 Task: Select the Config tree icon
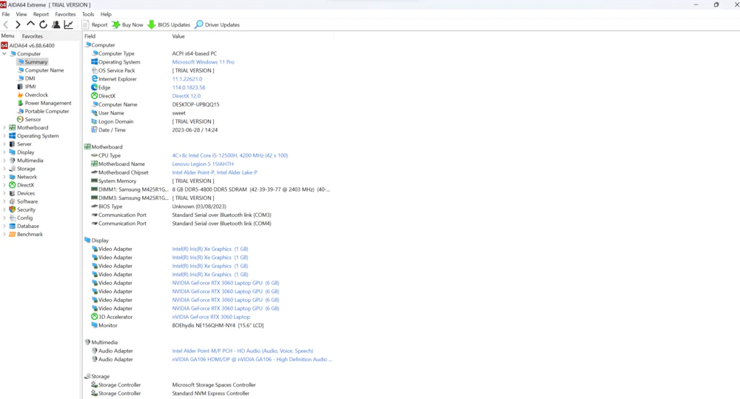pyautogui.click(x=13, y=218)
